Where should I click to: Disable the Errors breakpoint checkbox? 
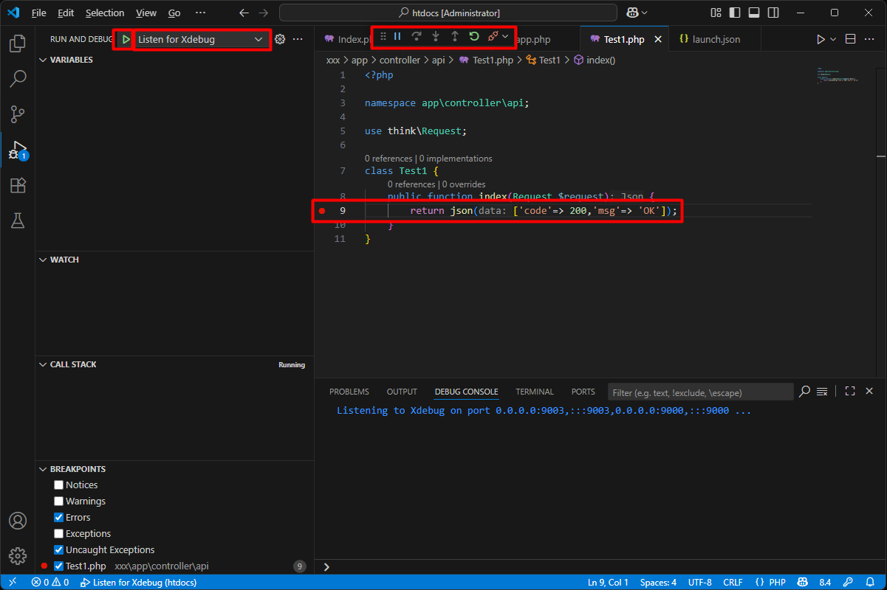click(59, 517)
